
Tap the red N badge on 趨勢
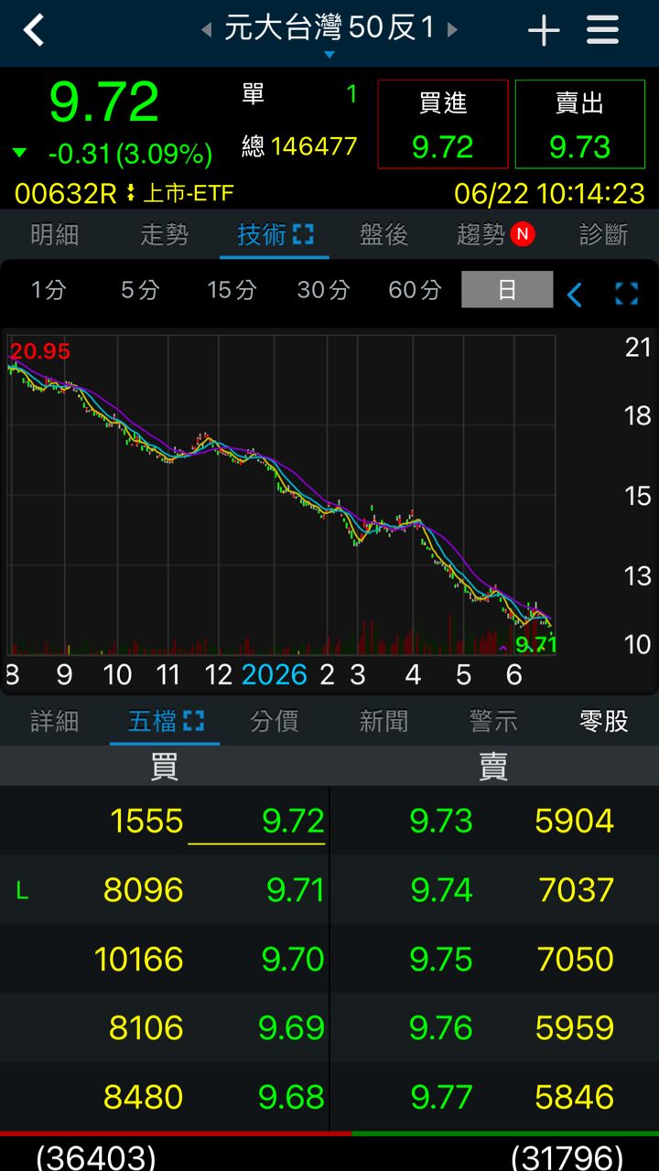coord(523,235)
